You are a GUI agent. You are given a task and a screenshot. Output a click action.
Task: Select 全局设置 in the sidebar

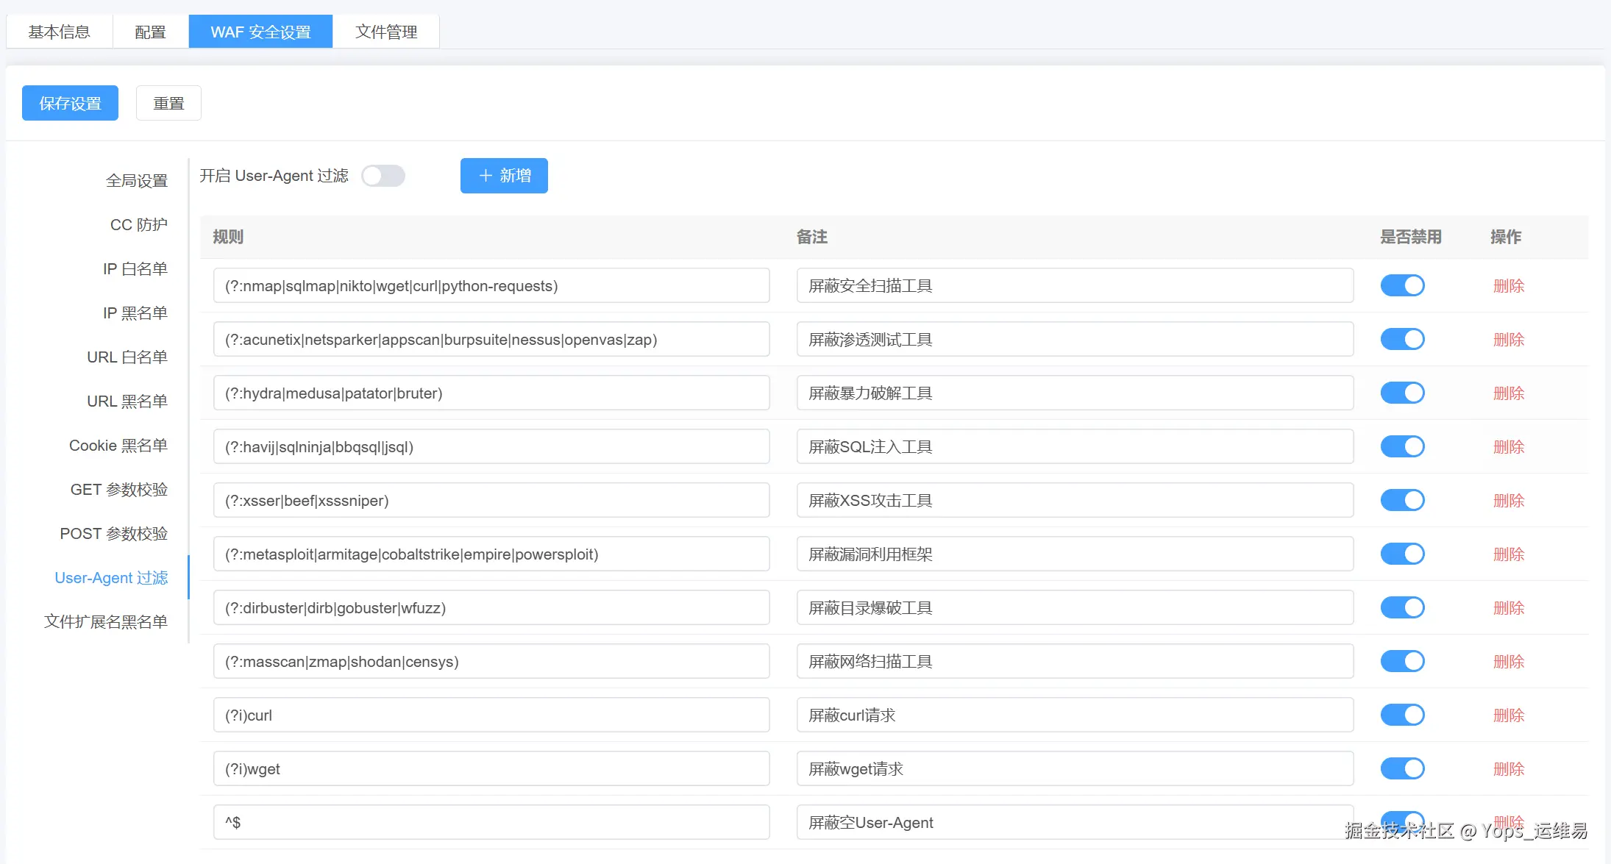coord(136,180)
